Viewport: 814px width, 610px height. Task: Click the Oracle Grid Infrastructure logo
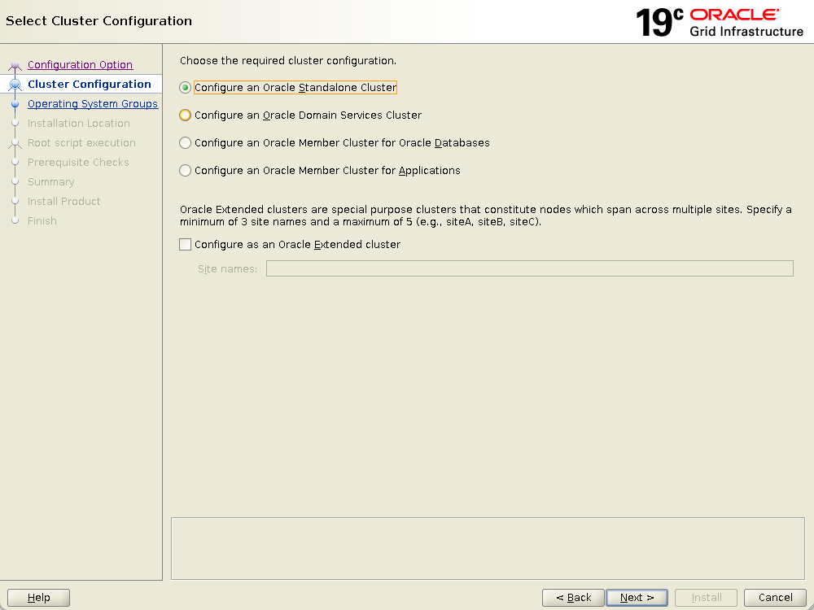click(720, 23)
